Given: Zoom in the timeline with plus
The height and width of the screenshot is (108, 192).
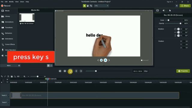Looking at the screenshot, I should (x=45, y=76).
